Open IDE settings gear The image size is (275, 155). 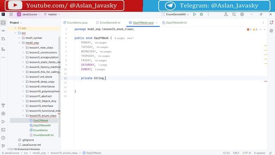click(242, 14)
